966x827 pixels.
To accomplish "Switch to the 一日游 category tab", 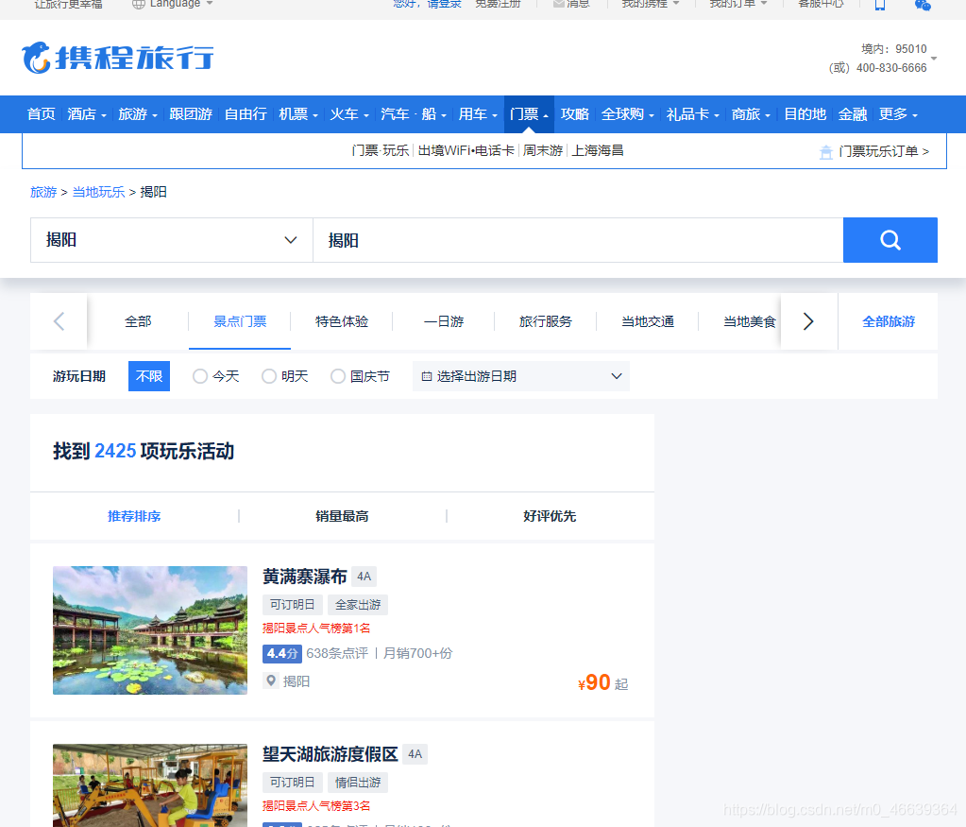I will tap(444, 321).
